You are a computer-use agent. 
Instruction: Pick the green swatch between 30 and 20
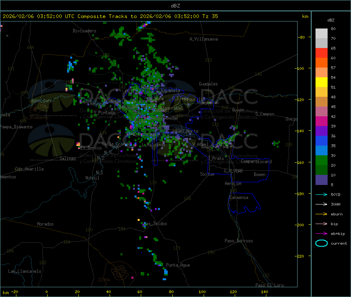pyautogui.click(x=321, y=160)
